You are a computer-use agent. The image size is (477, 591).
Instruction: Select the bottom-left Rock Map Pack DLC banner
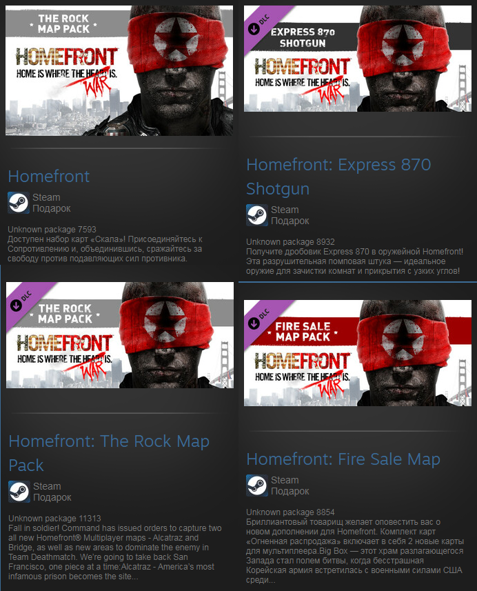click(x=120, y=335)
